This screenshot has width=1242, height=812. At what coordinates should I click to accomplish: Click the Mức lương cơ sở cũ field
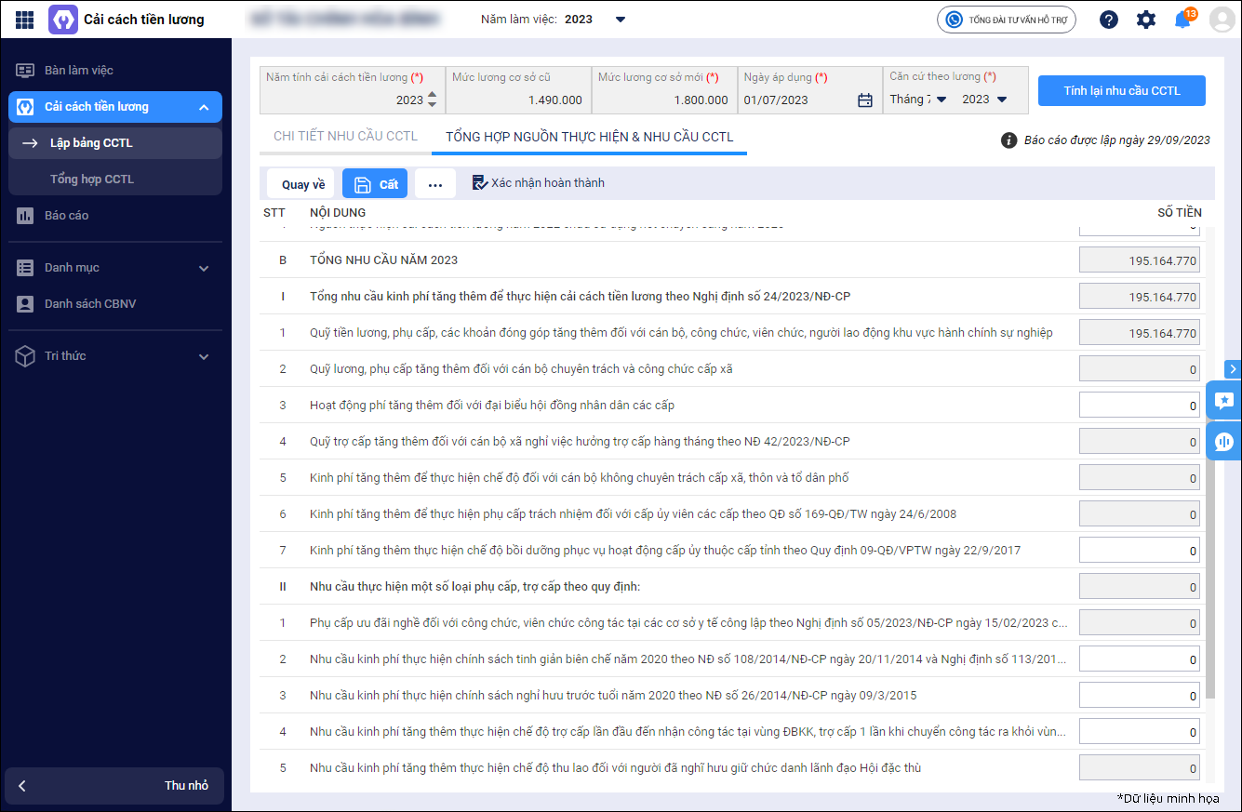pyautogui.click(x=518, y=90)
